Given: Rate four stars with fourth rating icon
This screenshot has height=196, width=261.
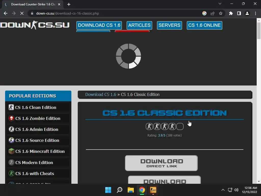Looking at the screenshot, I should tap(172, 127).
